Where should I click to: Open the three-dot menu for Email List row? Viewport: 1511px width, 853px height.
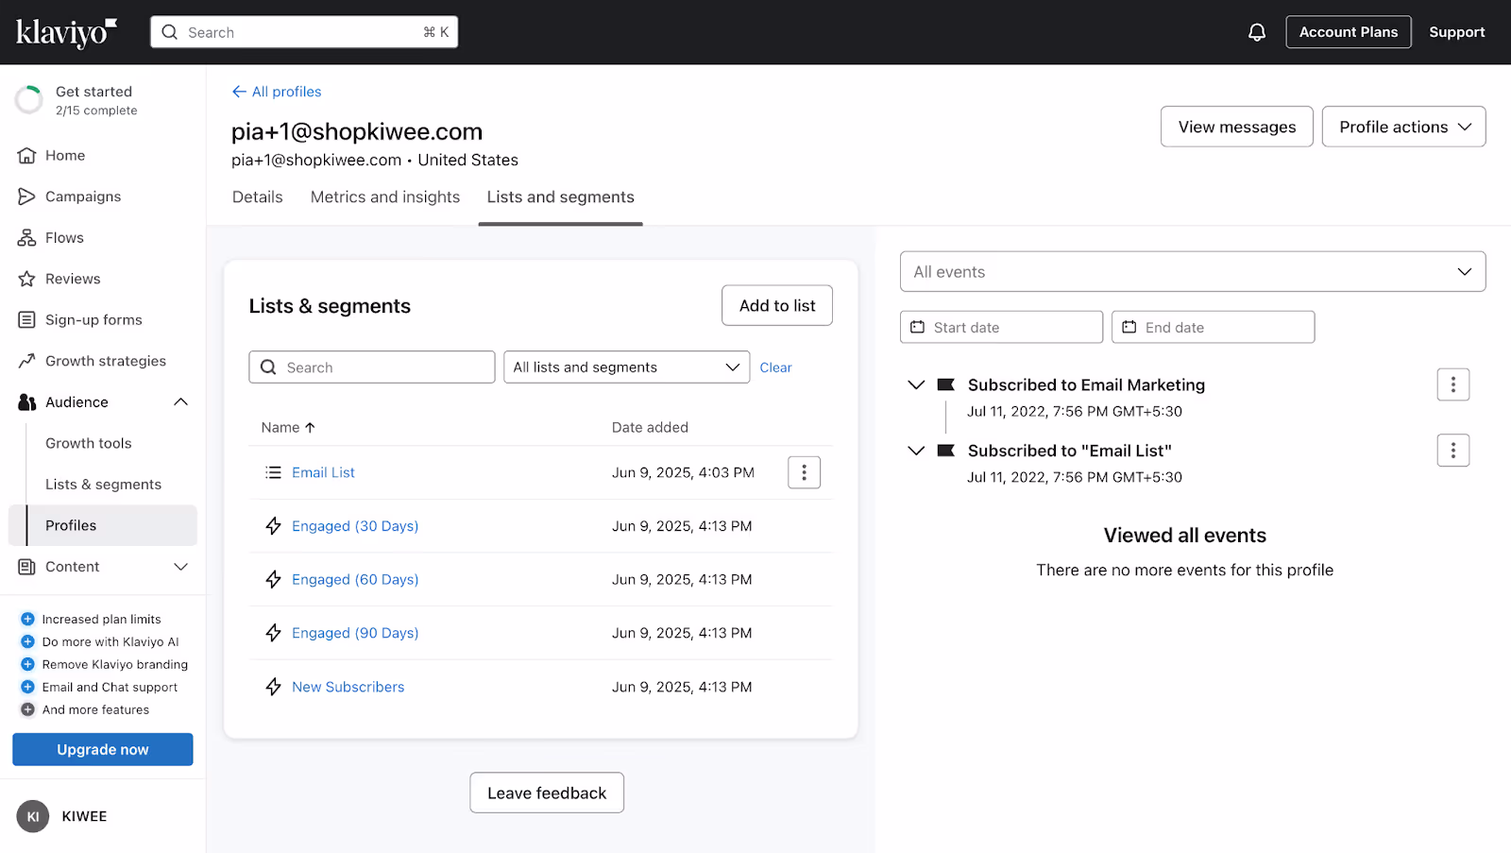(804, 472)
